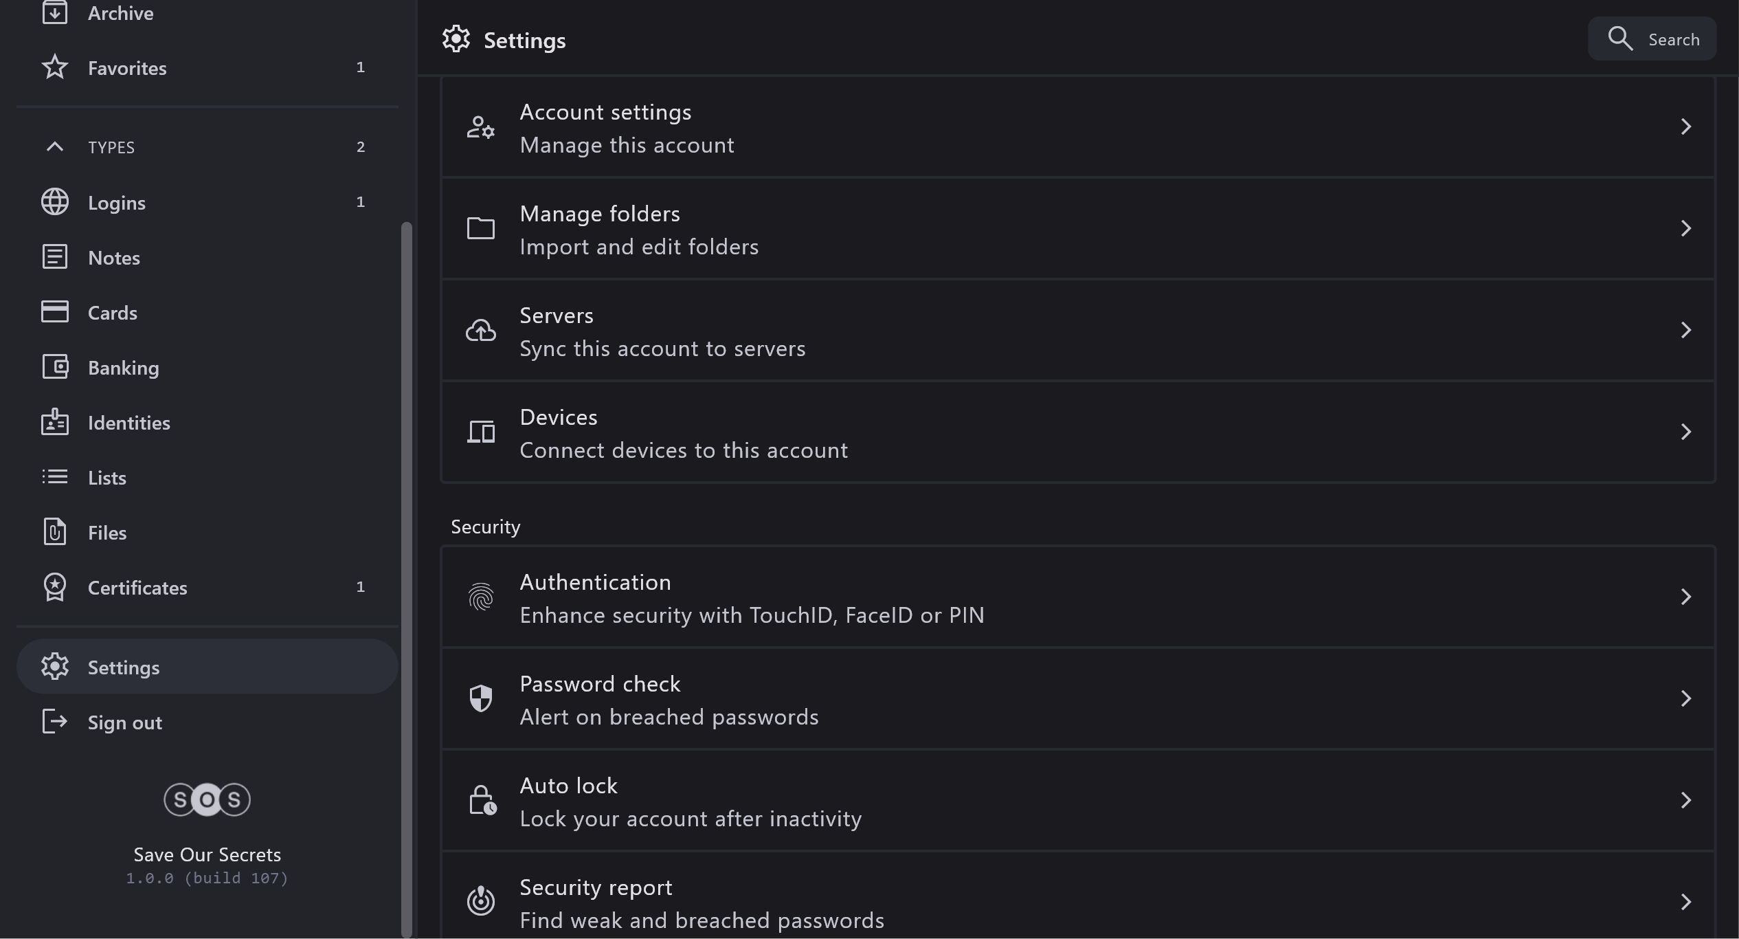1739x939 pixels.
Task: Open the Logins type in sidebar
Action: tap(117, 203)
